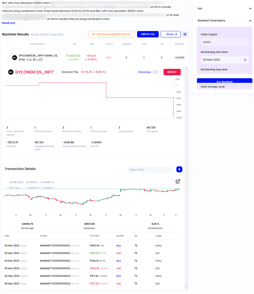The image size is (254, 294).
Task: Download the transaction details report
Action: (x=179, y=169)
